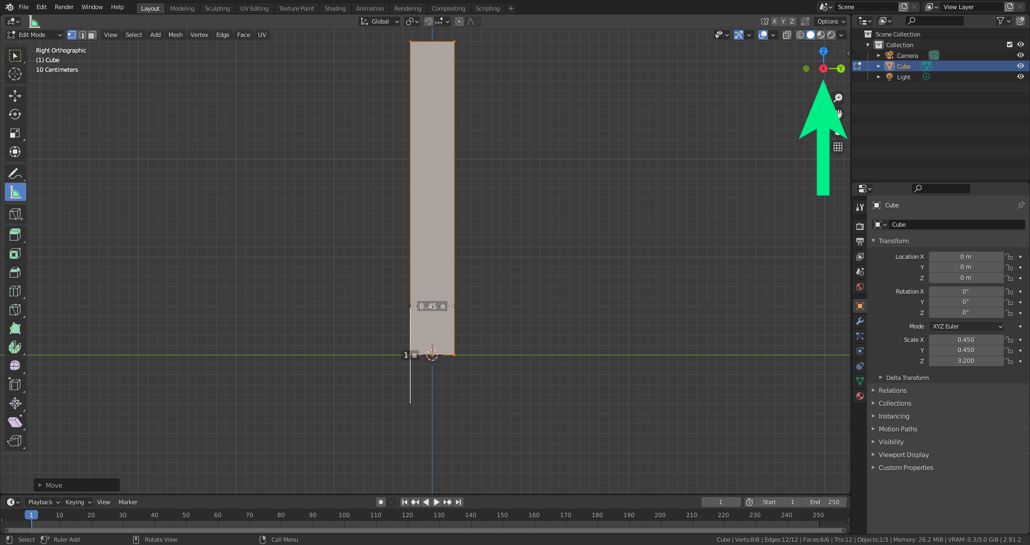Open the Options button in header
Screen dimensions: 1030x545
[x=830, y=21]
